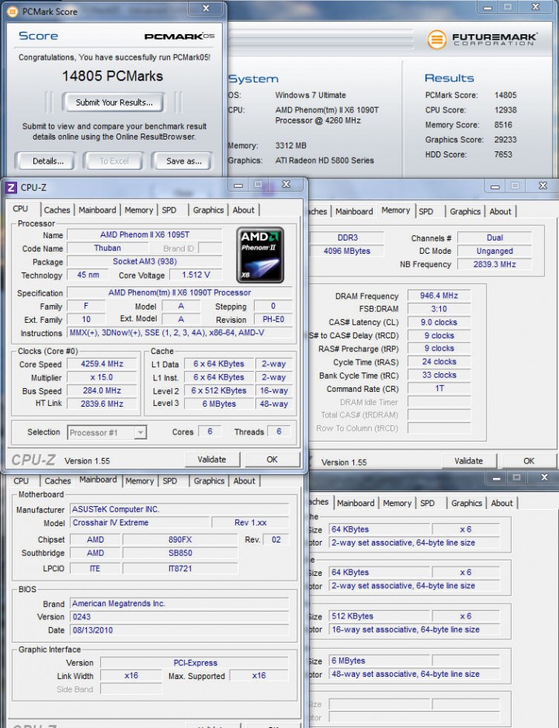The height and width of the screenshot is (728, 559).
Task: Click the BIOS version 0243 field
Action: click(x=179, y=617)
